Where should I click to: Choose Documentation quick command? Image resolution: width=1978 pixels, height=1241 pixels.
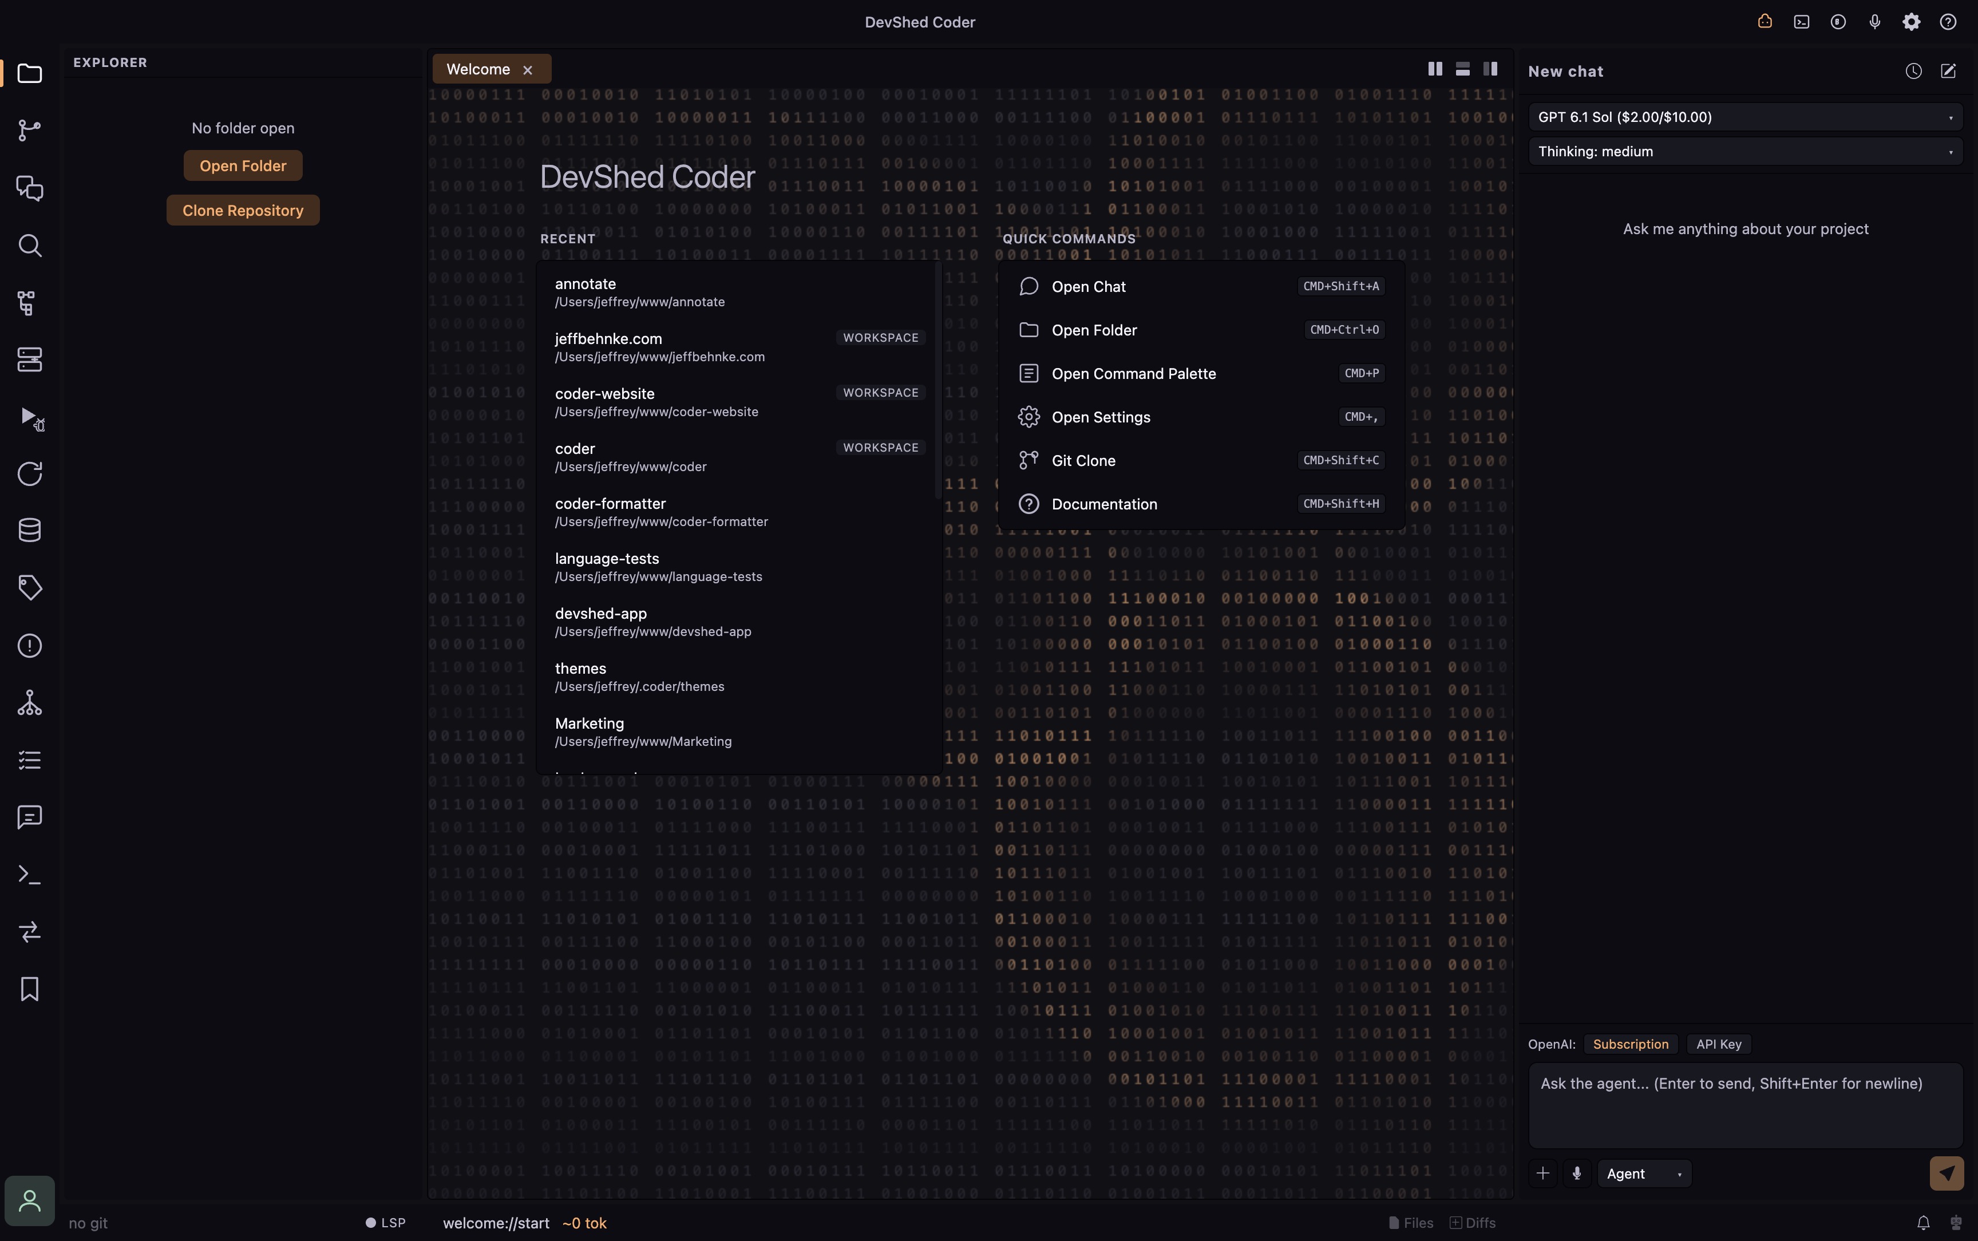pos(1201,504)
